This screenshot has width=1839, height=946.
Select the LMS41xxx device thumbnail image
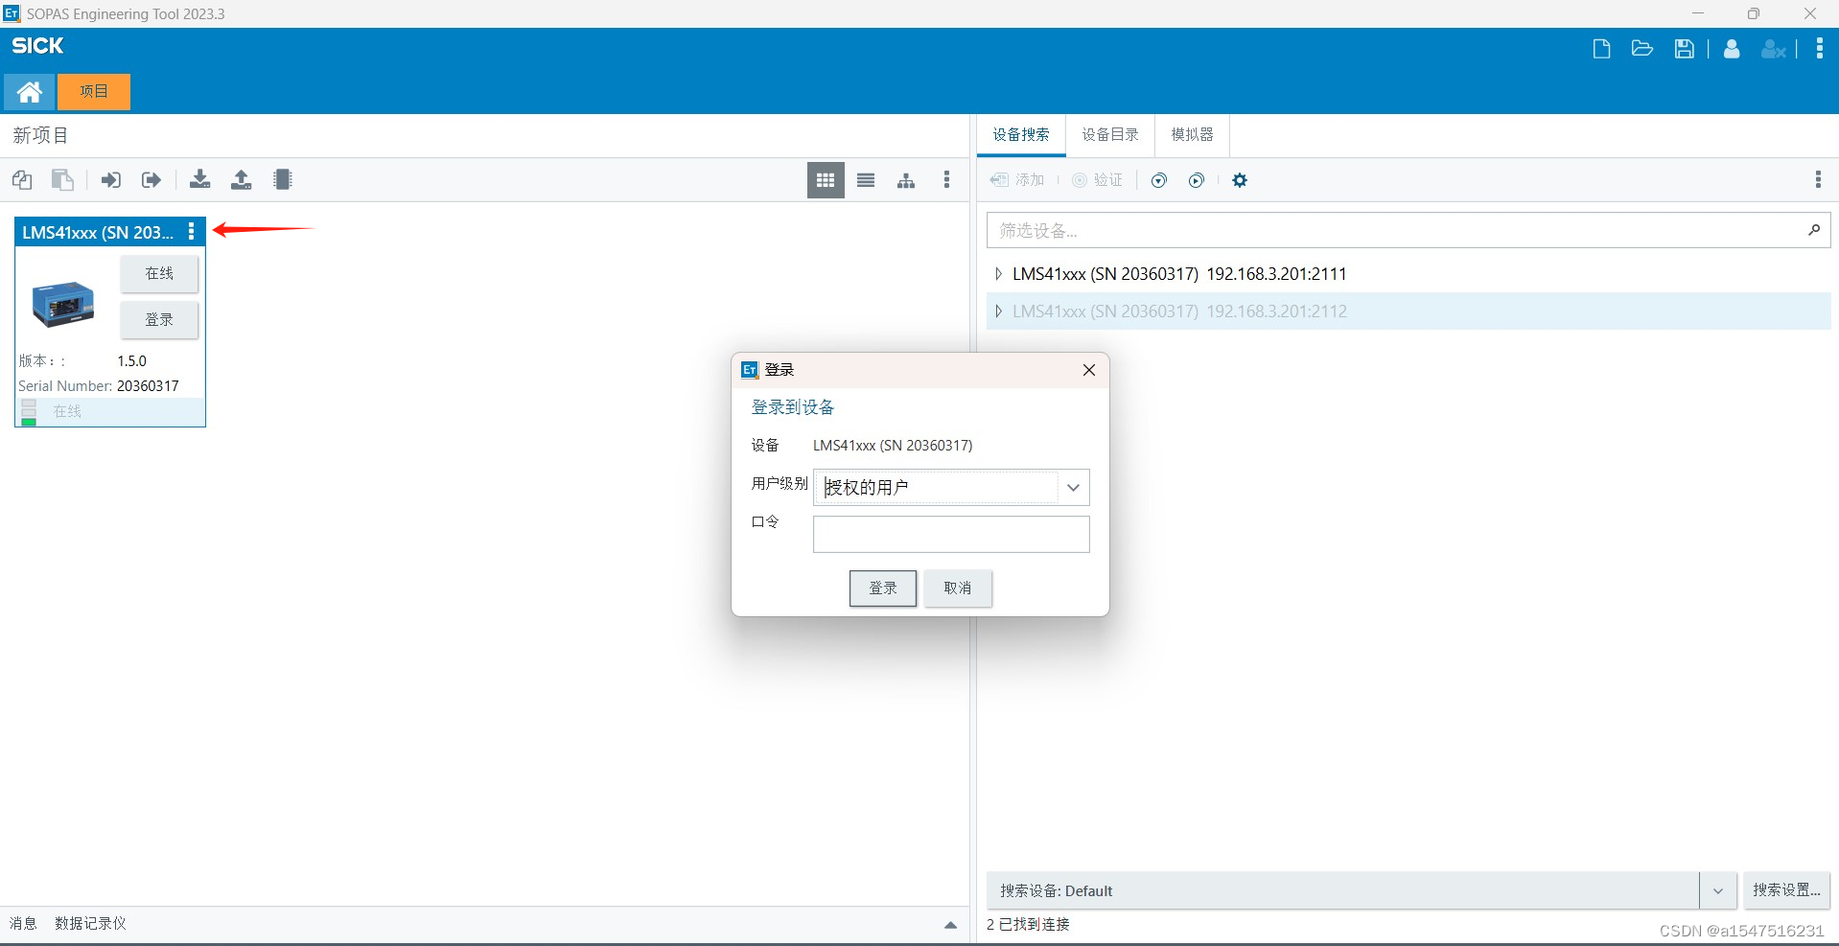pos(63,305)
